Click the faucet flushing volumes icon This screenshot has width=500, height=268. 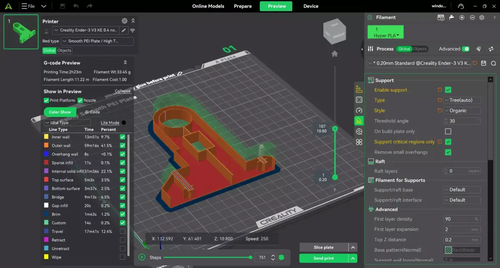(x=452, y=17)
